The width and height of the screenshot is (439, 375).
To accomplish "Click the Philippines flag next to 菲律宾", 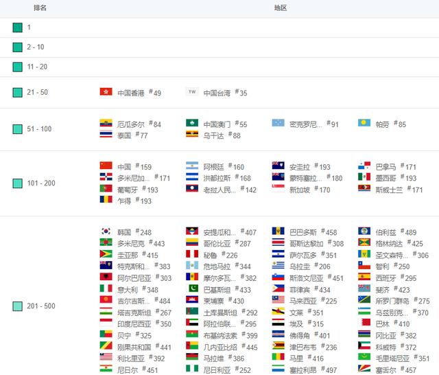I will coord(278,288).
